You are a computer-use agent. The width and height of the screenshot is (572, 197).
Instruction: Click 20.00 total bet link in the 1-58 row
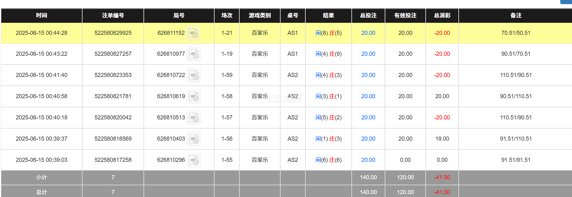tap(368, 96)
